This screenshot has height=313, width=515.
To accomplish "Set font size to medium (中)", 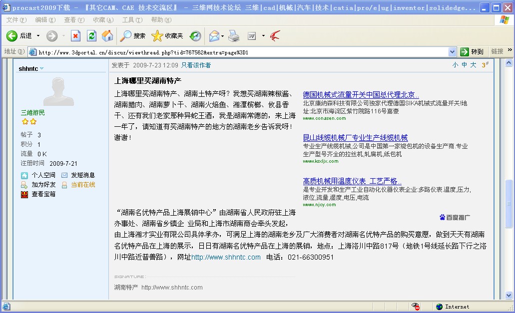I will click(x=464, y=65).
